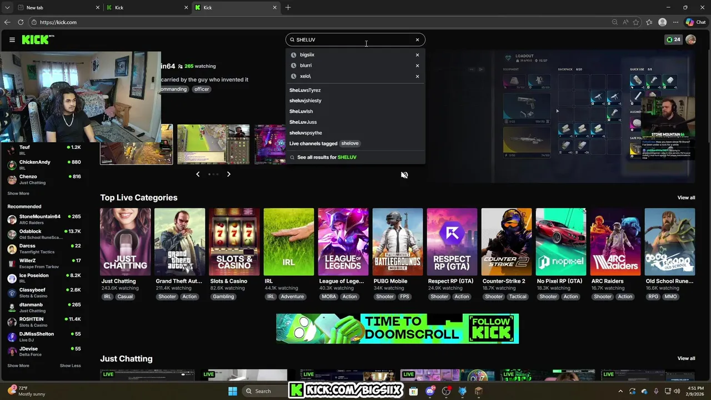Click the Tactical tag under Counter-Strike 2
Image resolution: width=711 pixels, height=400 pixels.
point(518,297)
